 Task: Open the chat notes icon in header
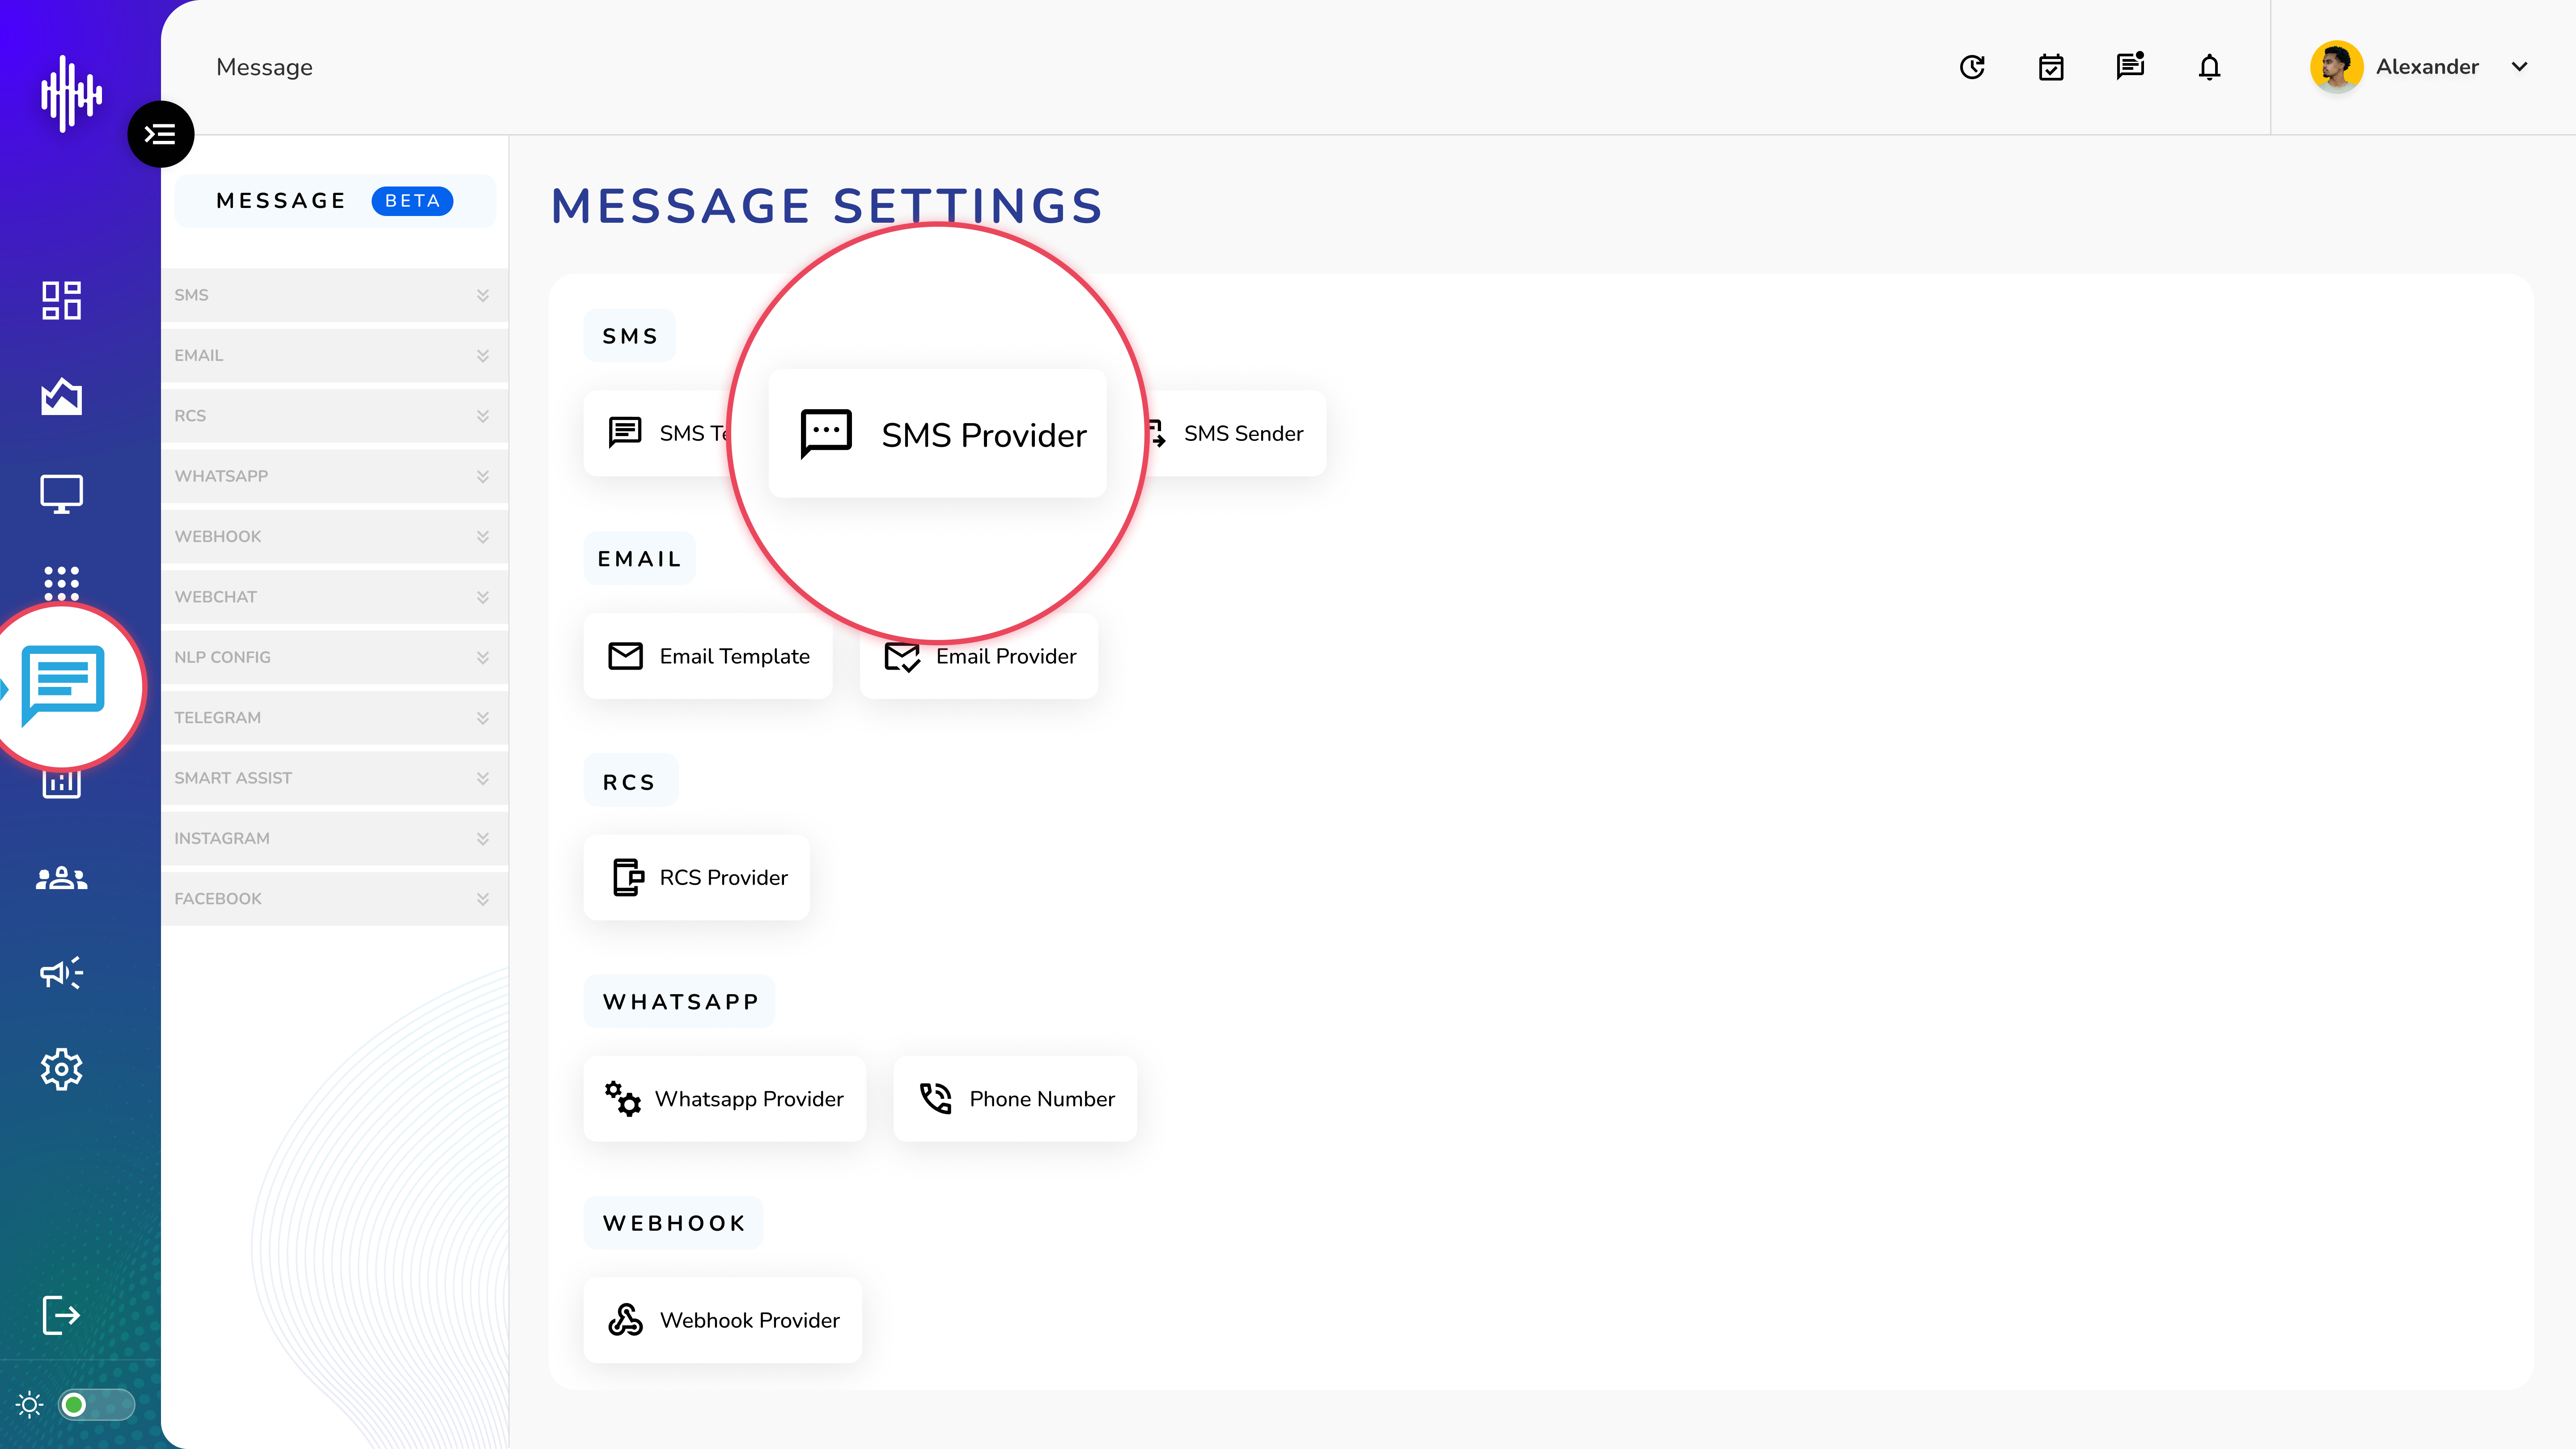[2130, 66]
